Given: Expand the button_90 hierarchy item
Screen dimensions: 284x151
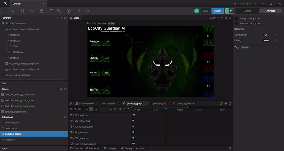Looking at the screenshot, I should click(9, 35).
